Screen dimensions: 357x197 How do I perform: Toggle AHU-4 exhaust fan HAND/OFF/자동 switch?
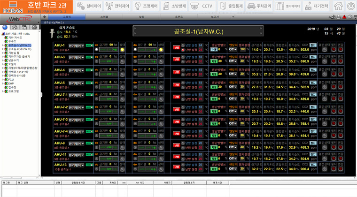[x=147, y=74]
